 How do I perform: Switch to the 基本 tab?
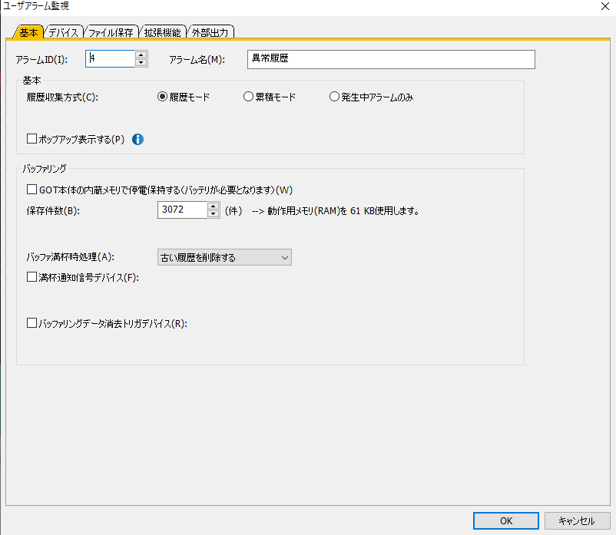tap(28, 32)
